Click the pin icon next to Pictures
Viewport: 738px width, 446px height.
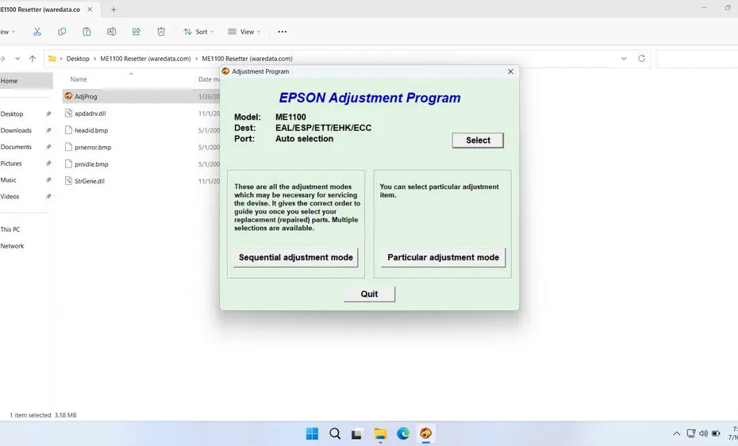[x=48, y=163]
